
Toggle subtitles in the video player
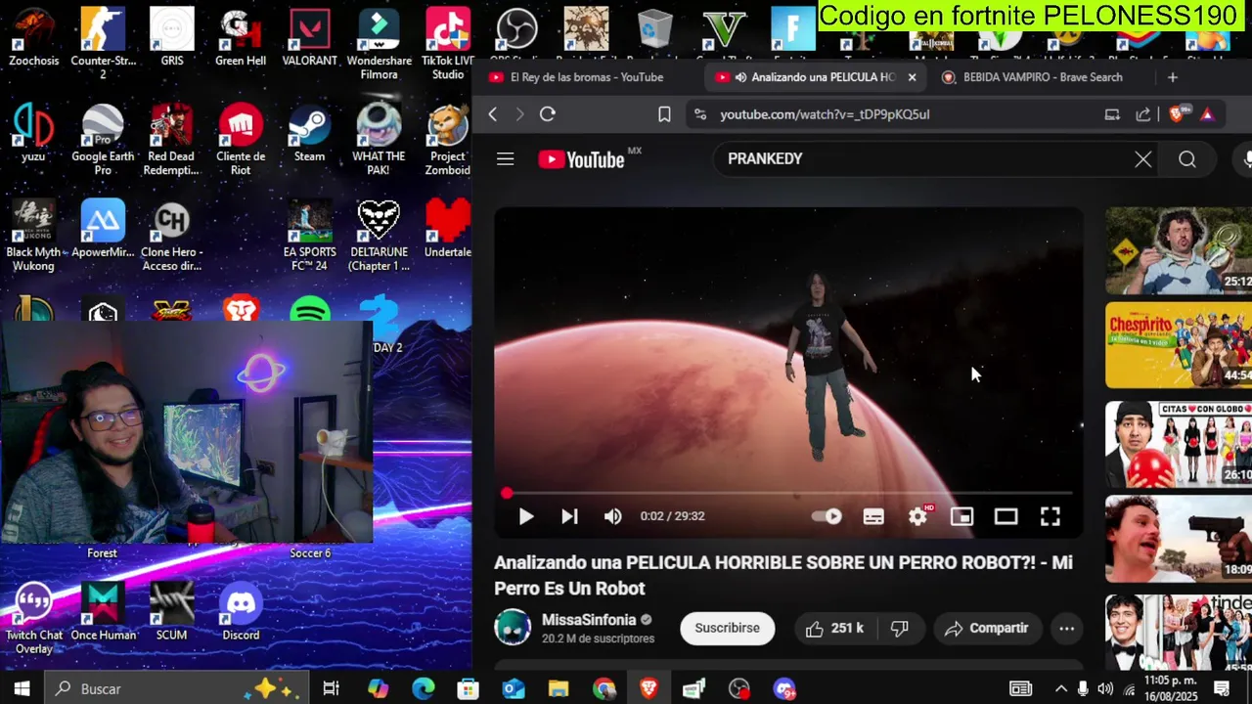click(873, 516)
